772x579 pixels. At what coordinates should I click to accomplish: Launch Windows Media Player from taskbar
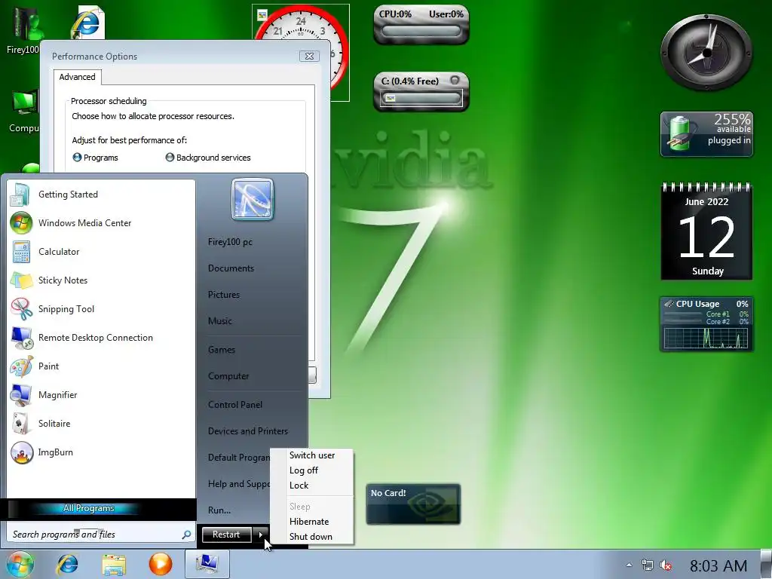(161, 564)
